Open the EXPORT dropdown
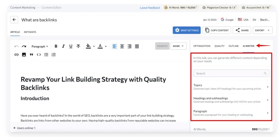Viewport: 280px width, 137px height. click(x=263, y=30)
